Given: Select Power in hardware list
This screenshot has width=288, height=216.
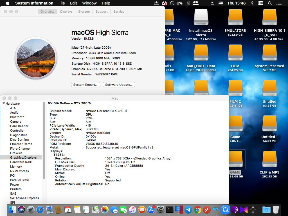Looking at the screenshot, I should pyautogui.click(x=15, y=184).
